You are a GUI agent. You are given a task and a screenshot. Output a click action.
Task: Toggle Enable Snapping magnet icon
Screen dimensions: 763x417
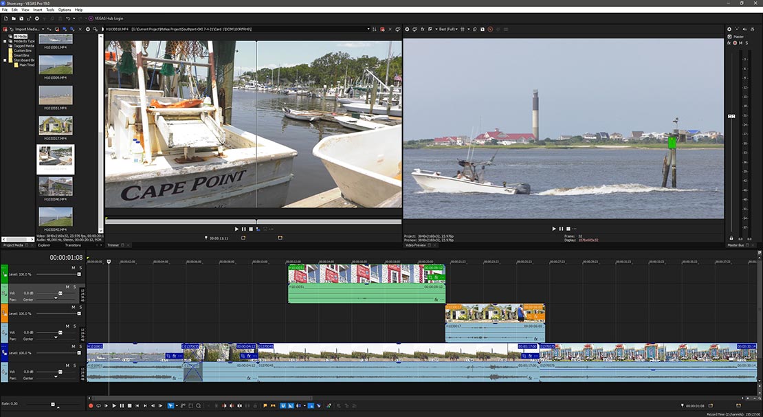coord(283,405)
